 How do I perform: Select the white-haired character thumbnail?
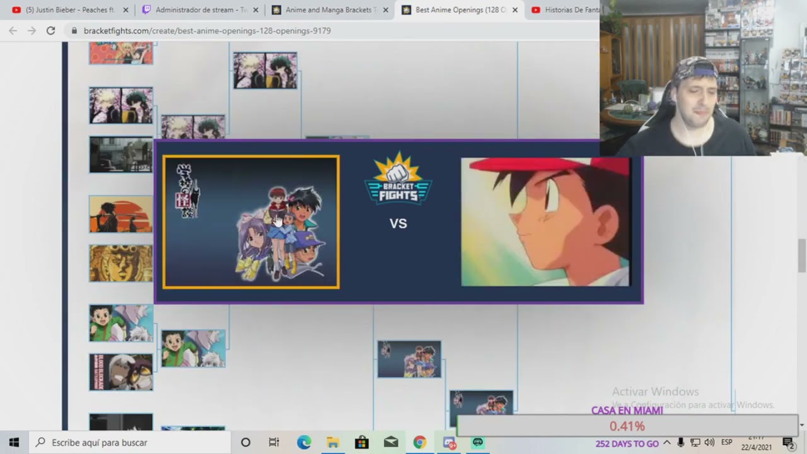(x=121, y=372)
